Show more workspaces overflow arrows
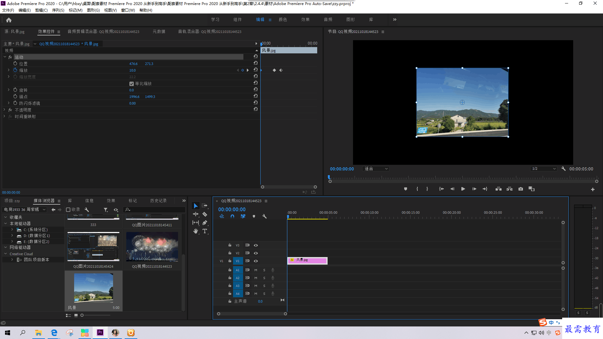603x339 pixels. point(394,19)
